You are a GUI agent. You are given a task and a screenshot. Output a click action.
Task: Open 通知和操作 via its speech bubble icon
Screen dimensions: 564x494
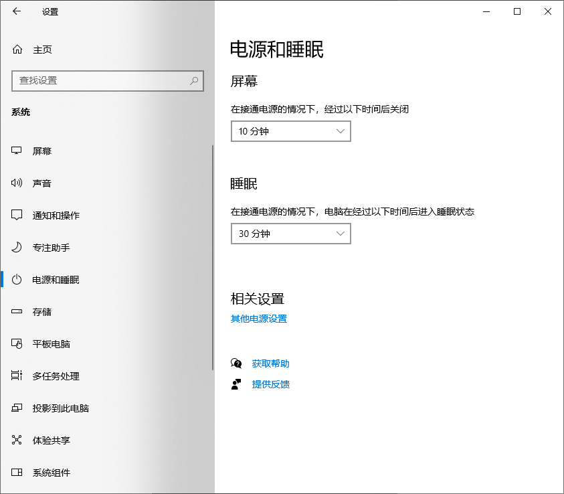pos(17,215)
